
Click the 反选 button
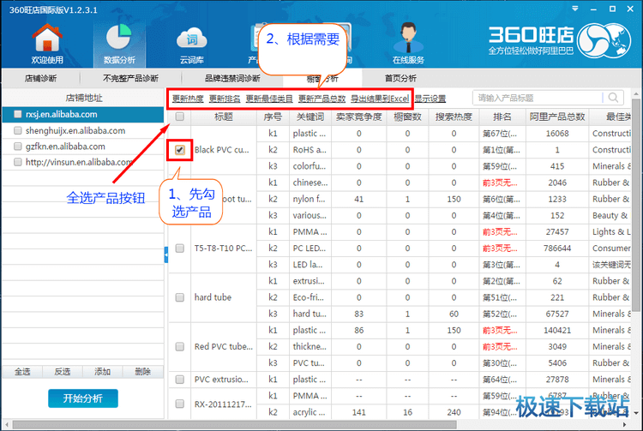[x=63, y=372]
